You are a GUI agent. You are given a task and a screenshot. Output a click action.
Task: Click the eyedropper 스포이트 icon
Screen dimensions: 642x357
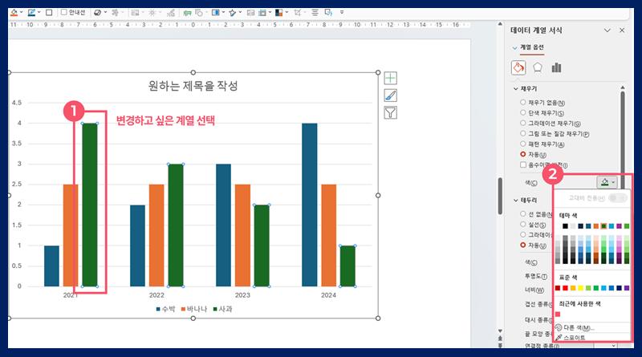[559, 338]
